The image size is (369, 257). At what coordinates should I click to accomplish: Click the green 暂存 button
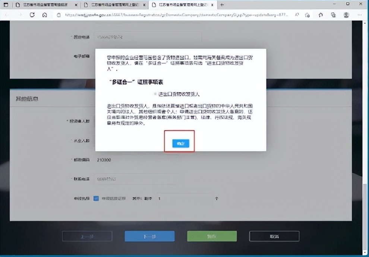click(212, 236)
